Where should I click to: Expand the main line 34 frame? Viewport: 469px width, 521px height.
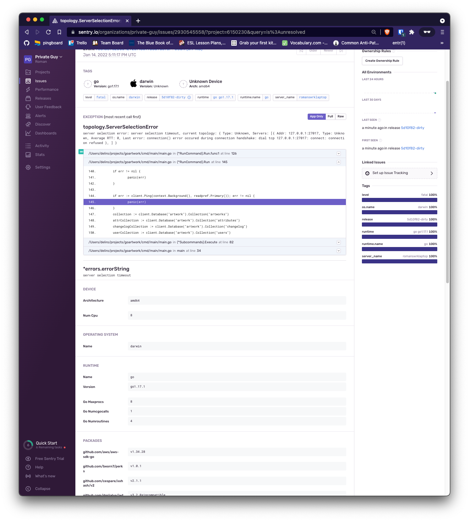point(339,251)
